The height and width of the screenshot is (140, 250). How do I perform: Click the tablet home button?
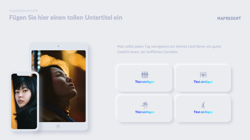(58, 127)
